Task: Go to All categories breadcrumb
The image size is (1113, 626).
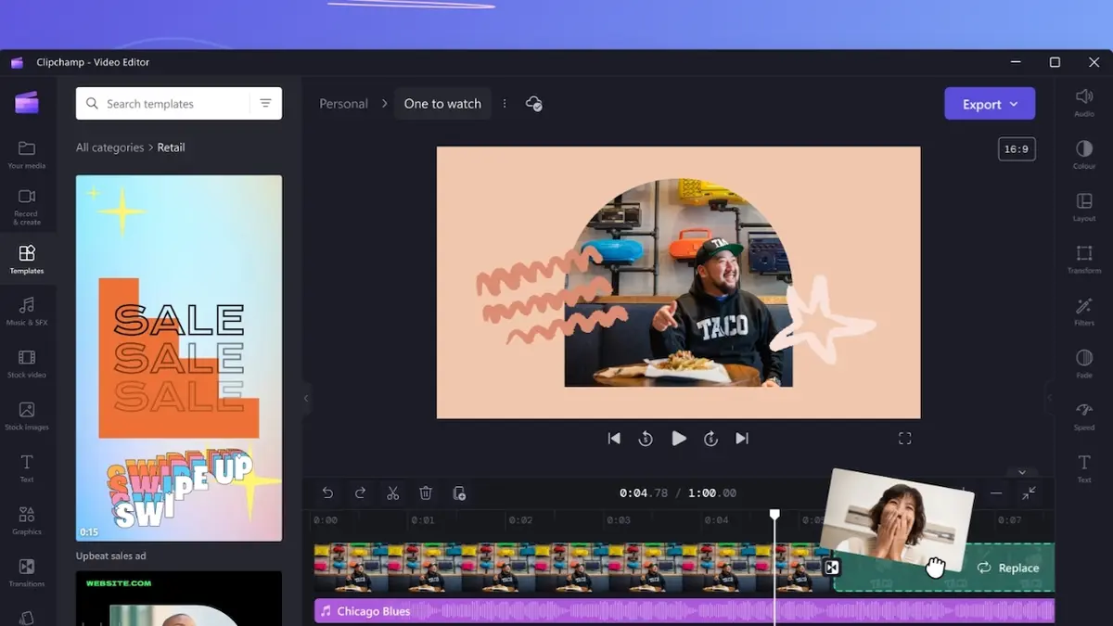Action: [109, 147]
